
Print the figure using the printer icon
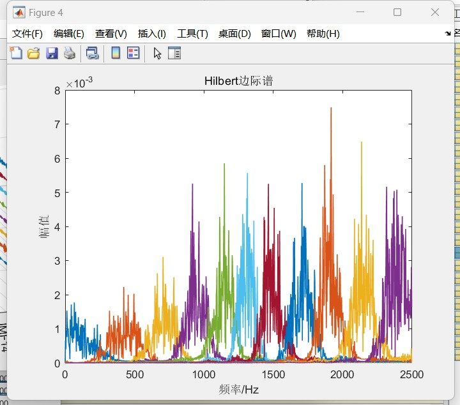69,54
